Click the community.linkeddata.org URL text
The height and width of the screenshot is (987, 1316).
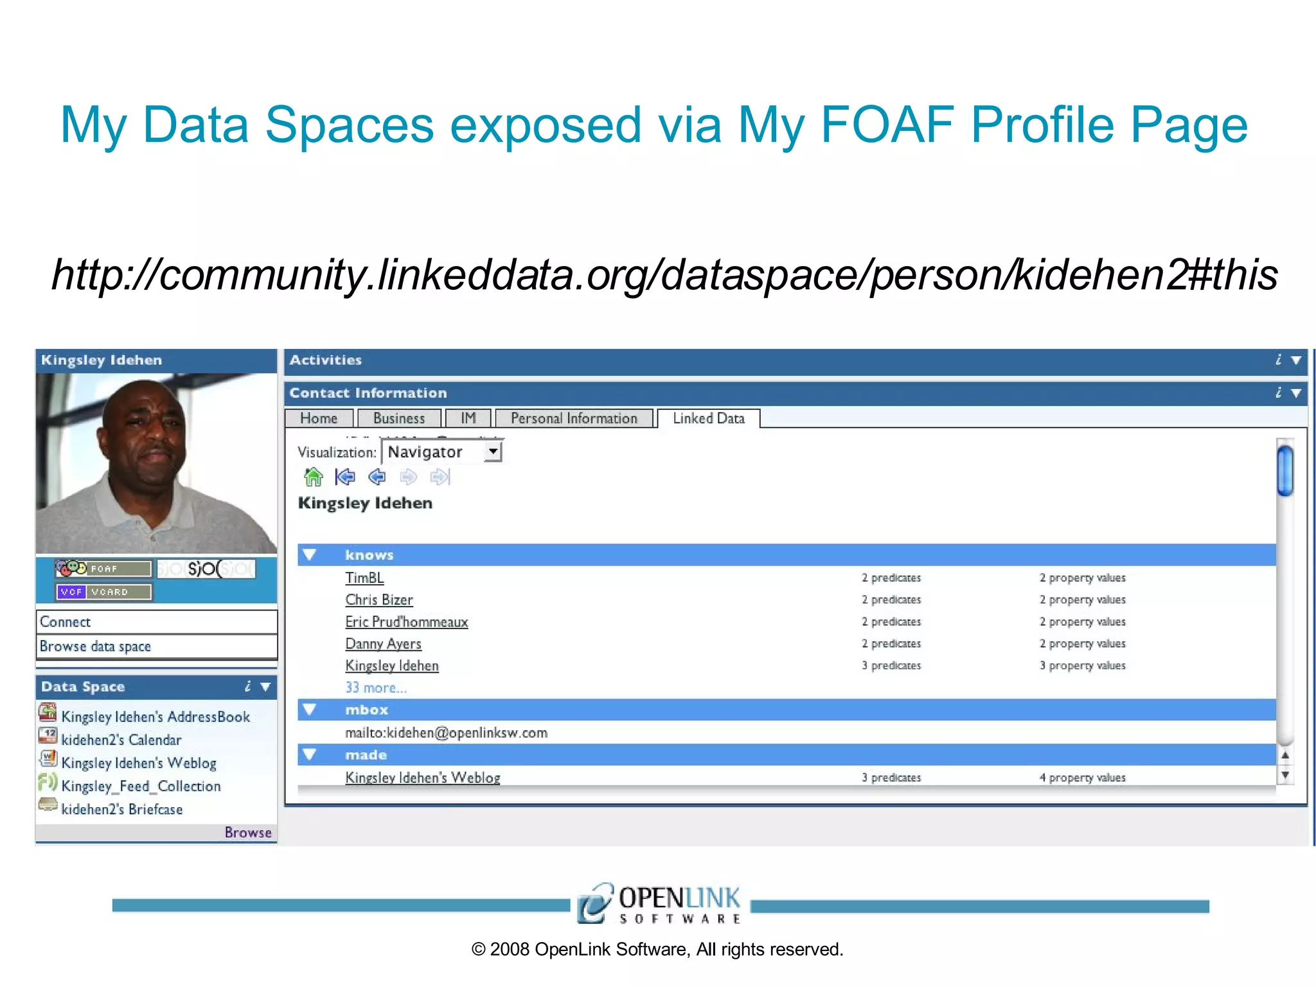(664, 275)
